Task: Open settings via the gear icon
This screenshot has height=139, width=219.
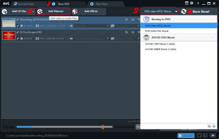Action: [x=192, y=3]
